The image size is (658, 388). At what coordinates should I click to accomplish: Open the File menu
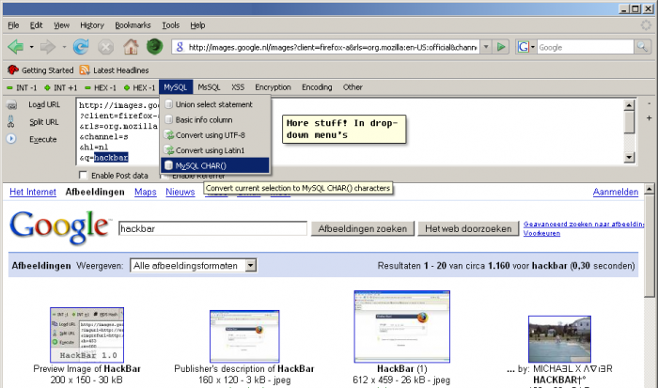click(13, 25)
